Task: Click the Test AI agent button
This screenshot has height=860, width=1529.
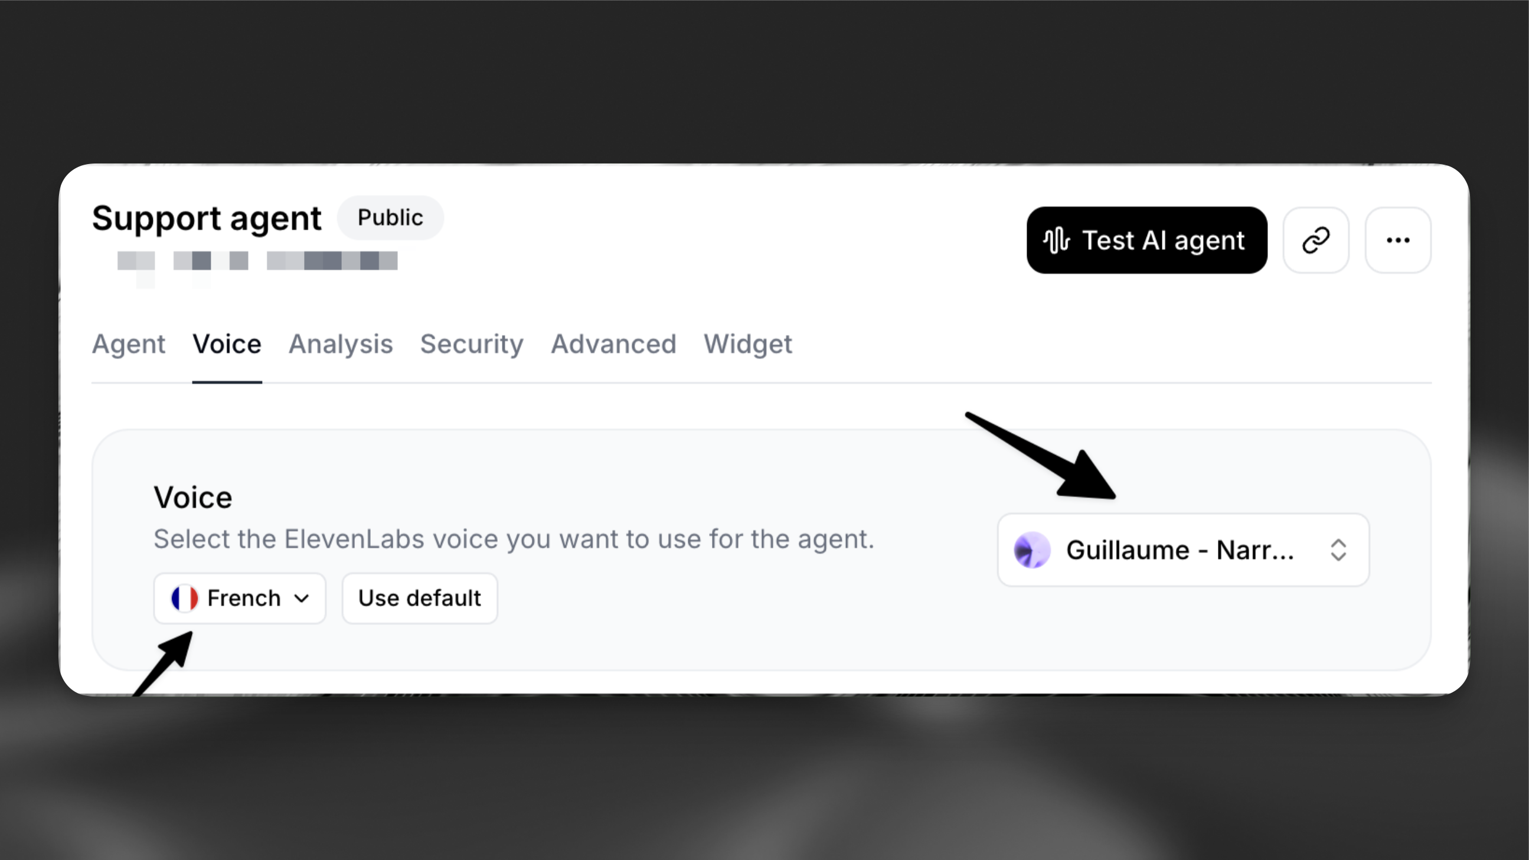Action: point(1146,240)
